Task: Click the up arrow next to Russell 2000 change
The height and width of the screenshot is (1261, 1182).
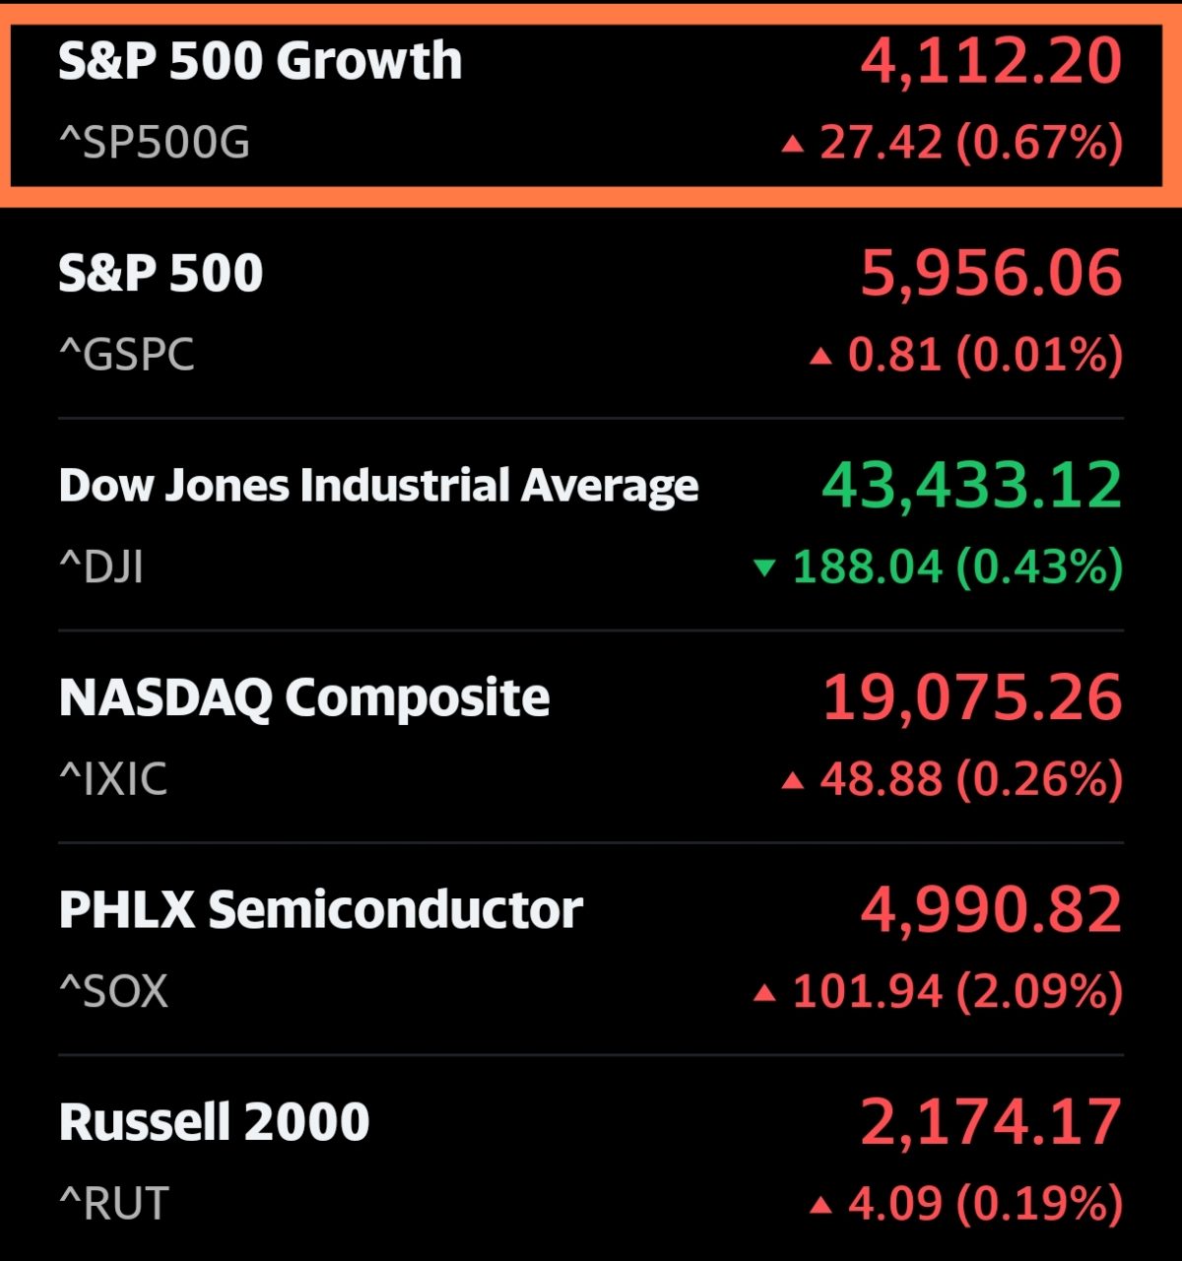Action: click(822, 1204)
